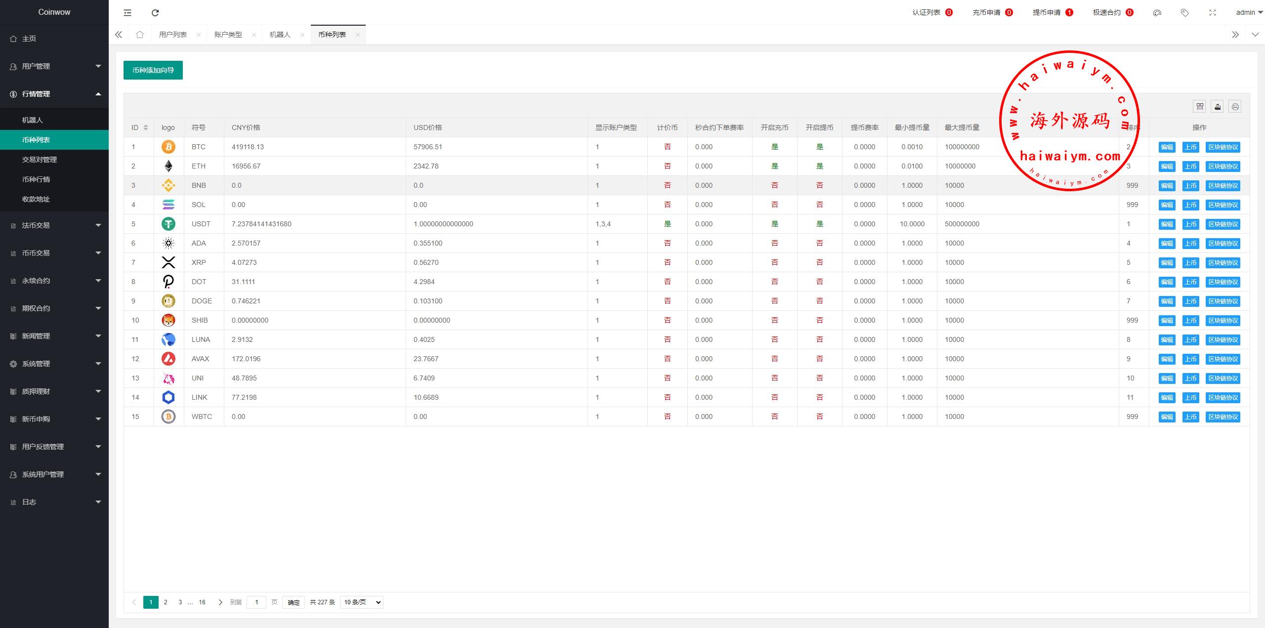Click the 币种添加向导 button
The width and height of the screenshot is (1265, 628).
coord(153,70)
